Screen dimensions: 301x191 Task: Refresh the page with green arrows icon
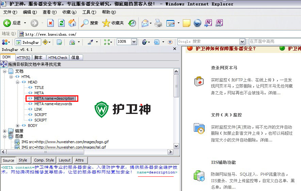[x=61, y=23]
